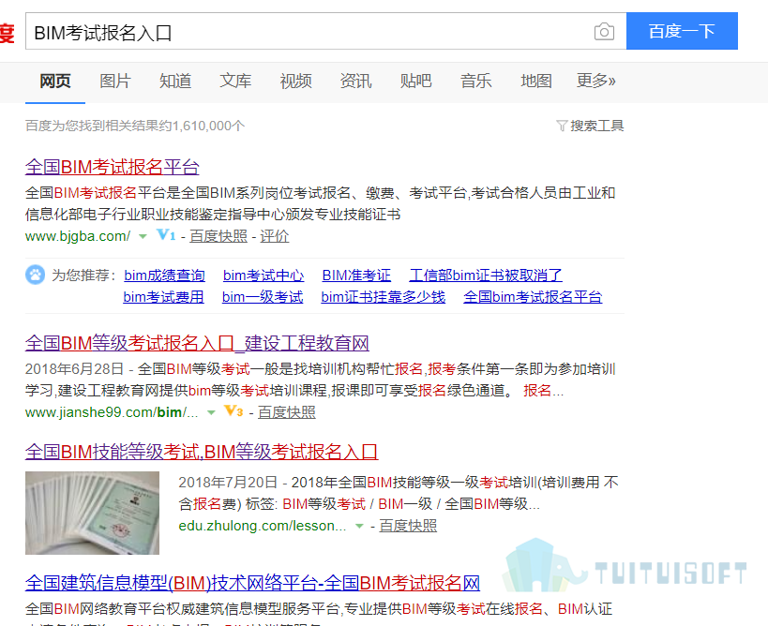
Task: Open suggested search 全国bim考试报名平台
Action: coord(533,297)
